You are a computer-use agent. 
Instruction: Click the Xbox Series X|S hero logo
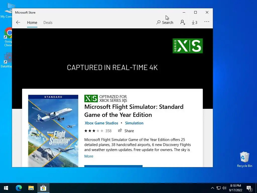(x=188, y=46)
